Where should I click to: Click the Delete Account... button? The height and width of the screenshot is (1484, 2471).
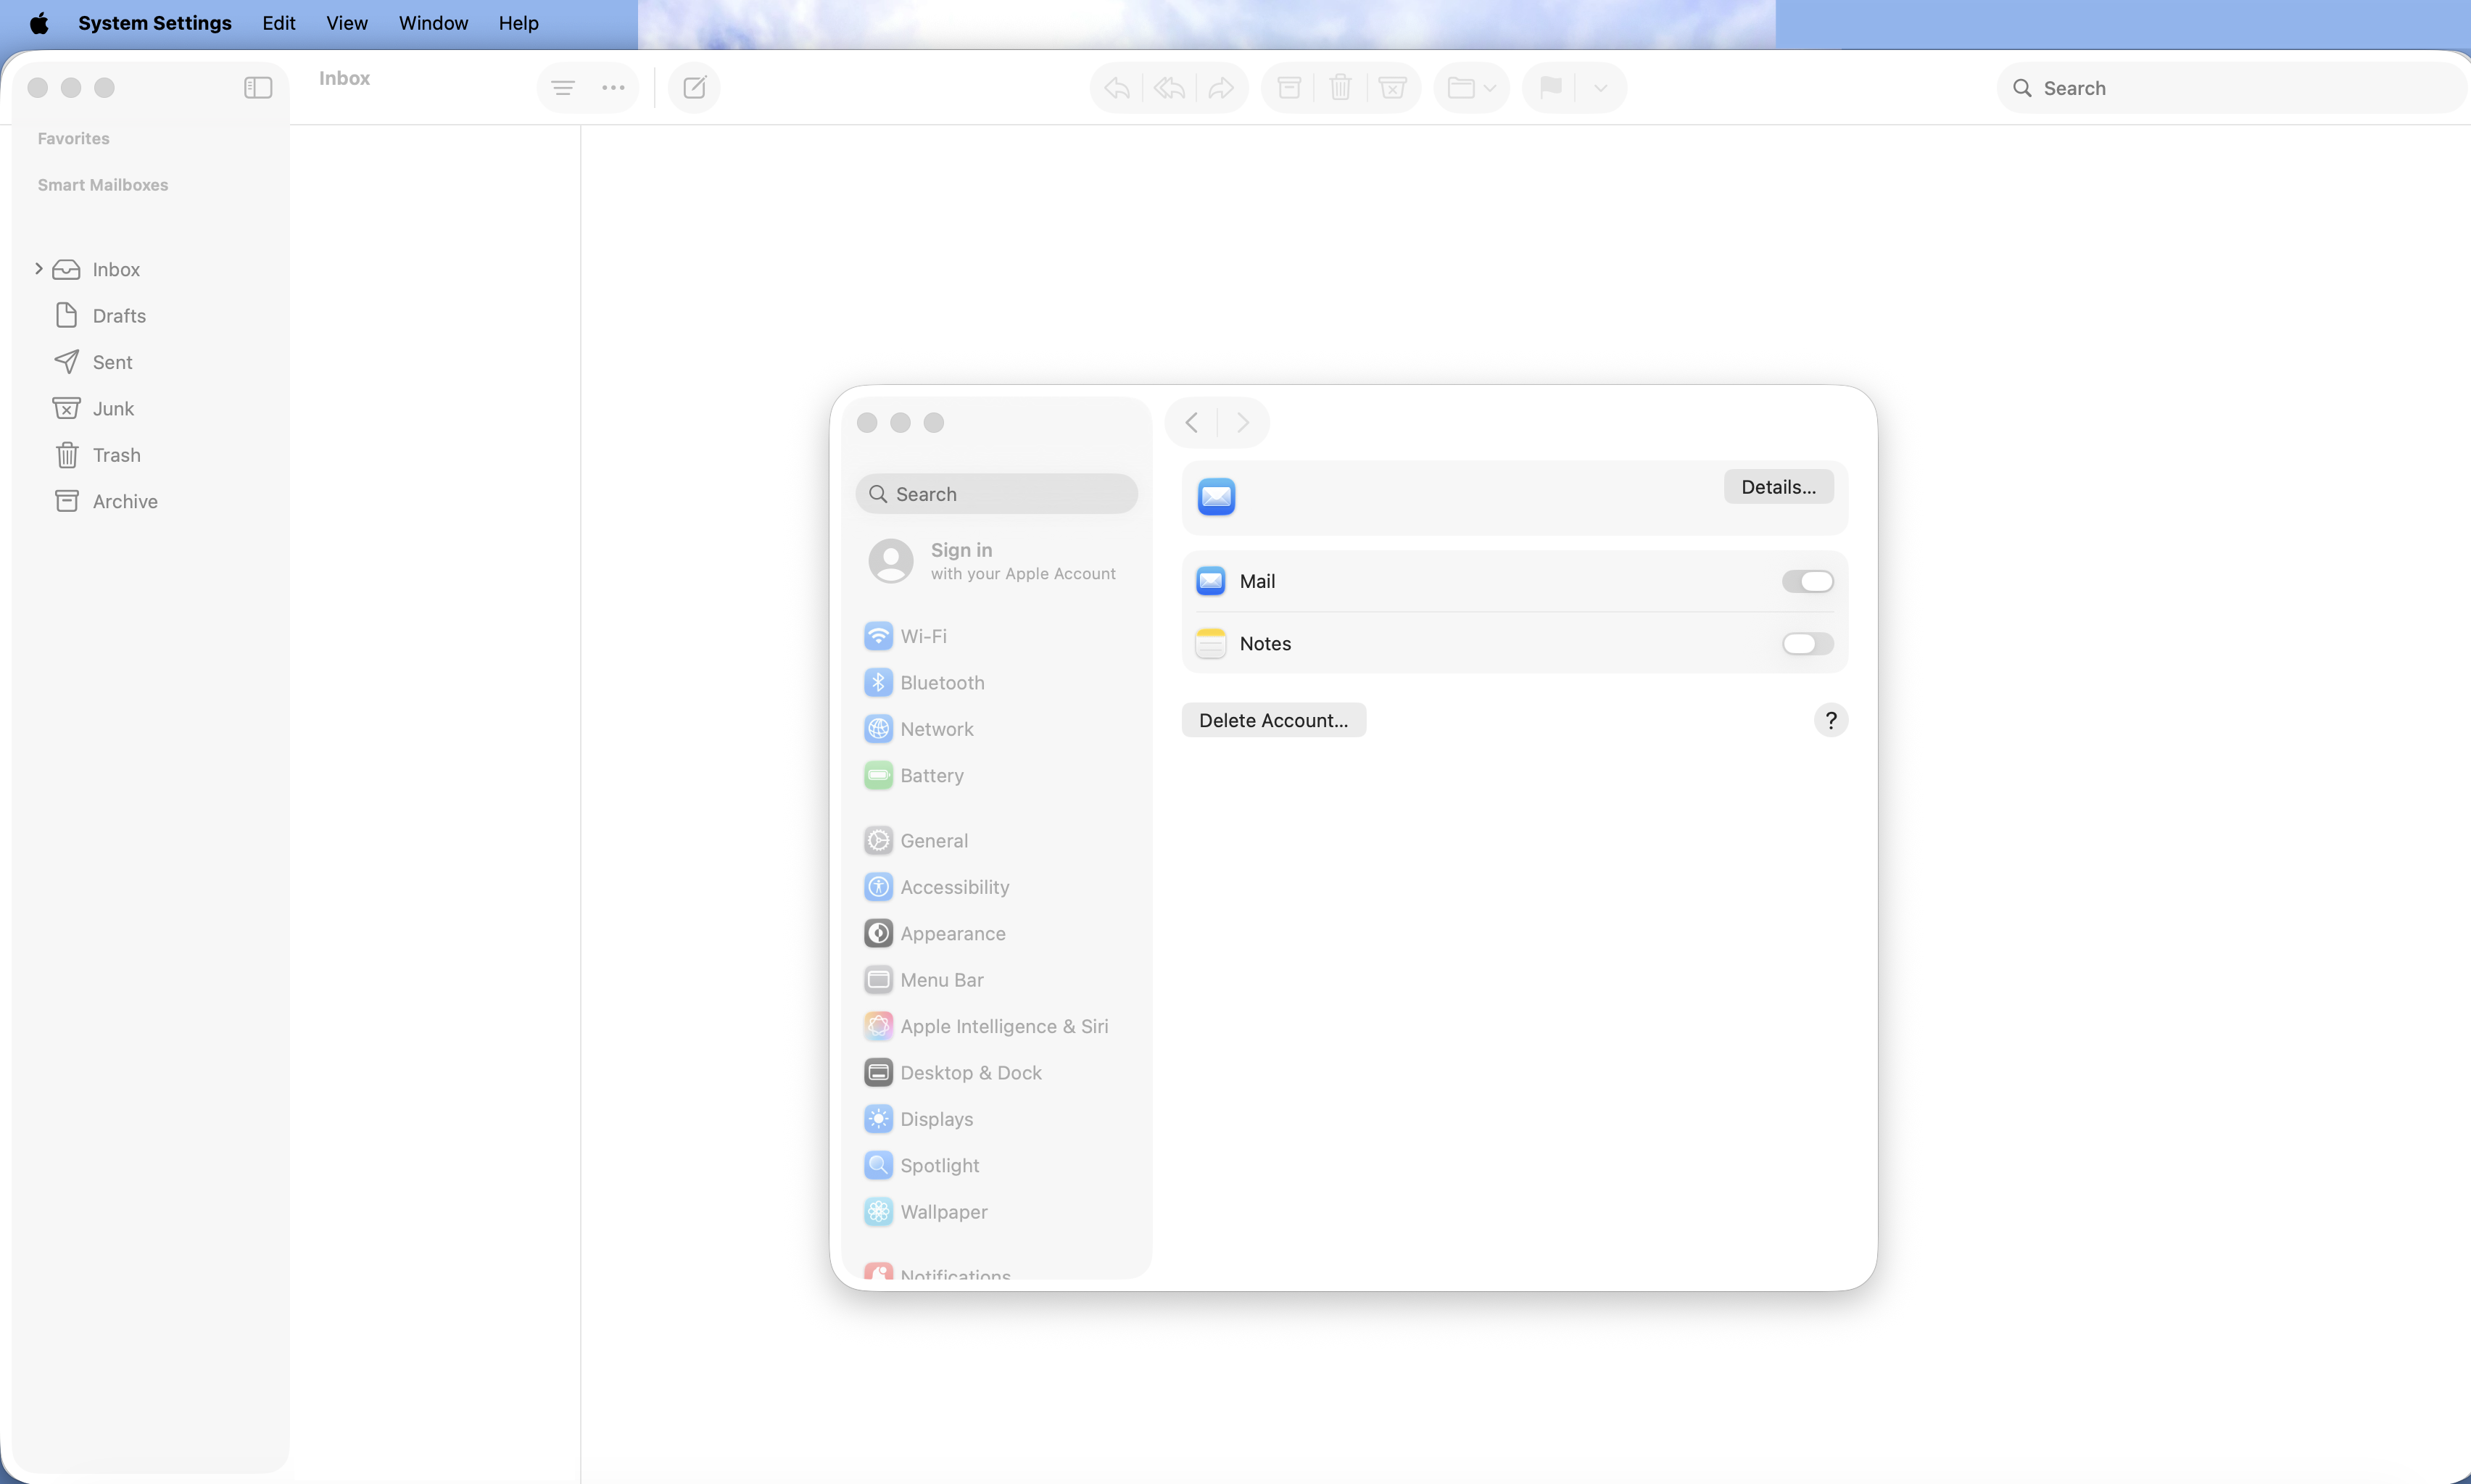click(x=1273, y=720)
